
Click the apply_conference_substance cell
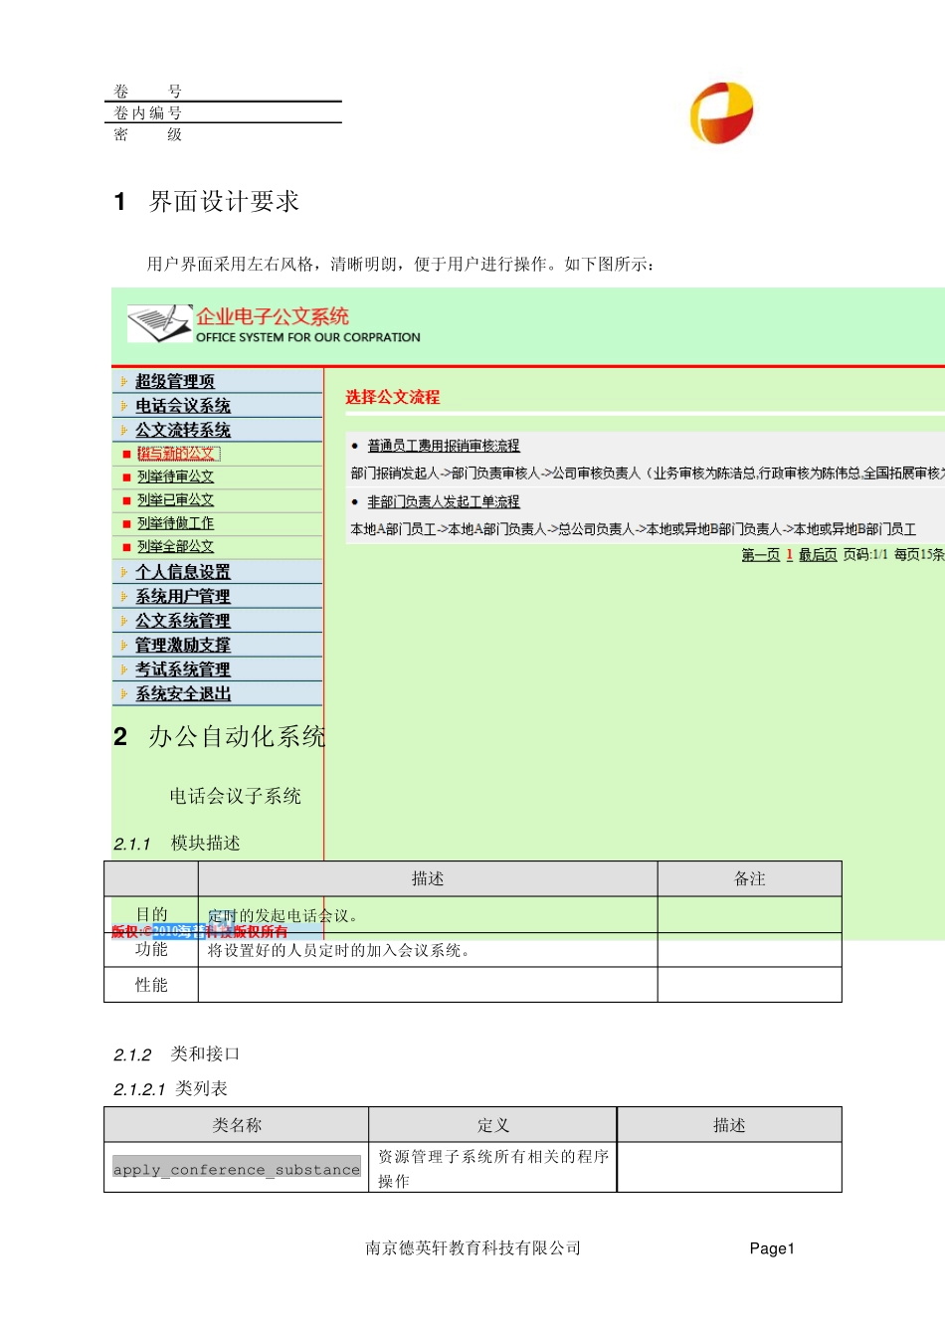pos(237,1169)
